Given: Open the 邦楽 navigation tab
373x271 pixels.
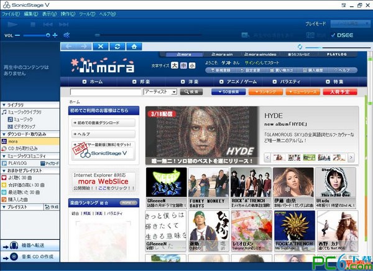Looking at the screenshot, I should 141,82.
